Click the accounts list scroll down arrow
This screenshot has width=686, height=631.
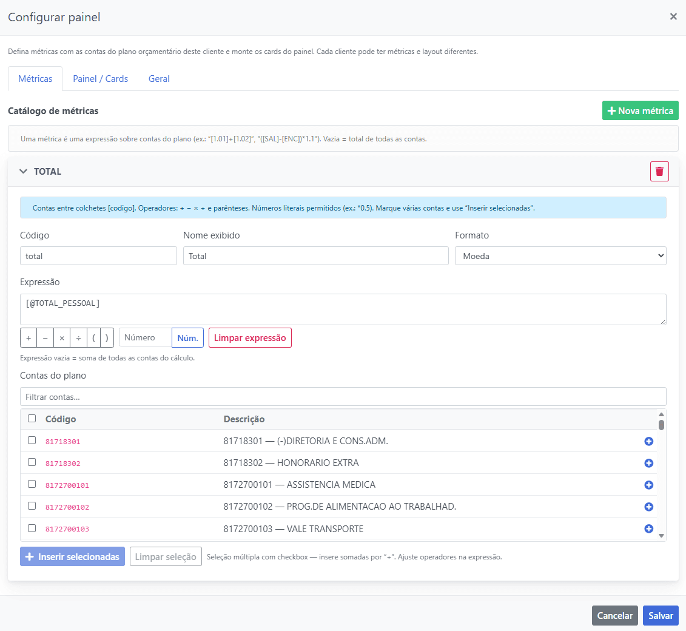coord(661,536)
